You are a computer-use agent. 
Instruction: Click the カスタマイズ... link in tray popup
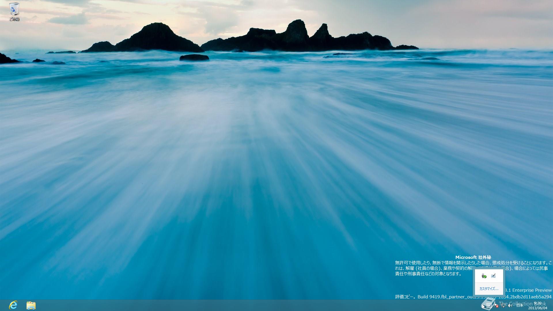489,289
